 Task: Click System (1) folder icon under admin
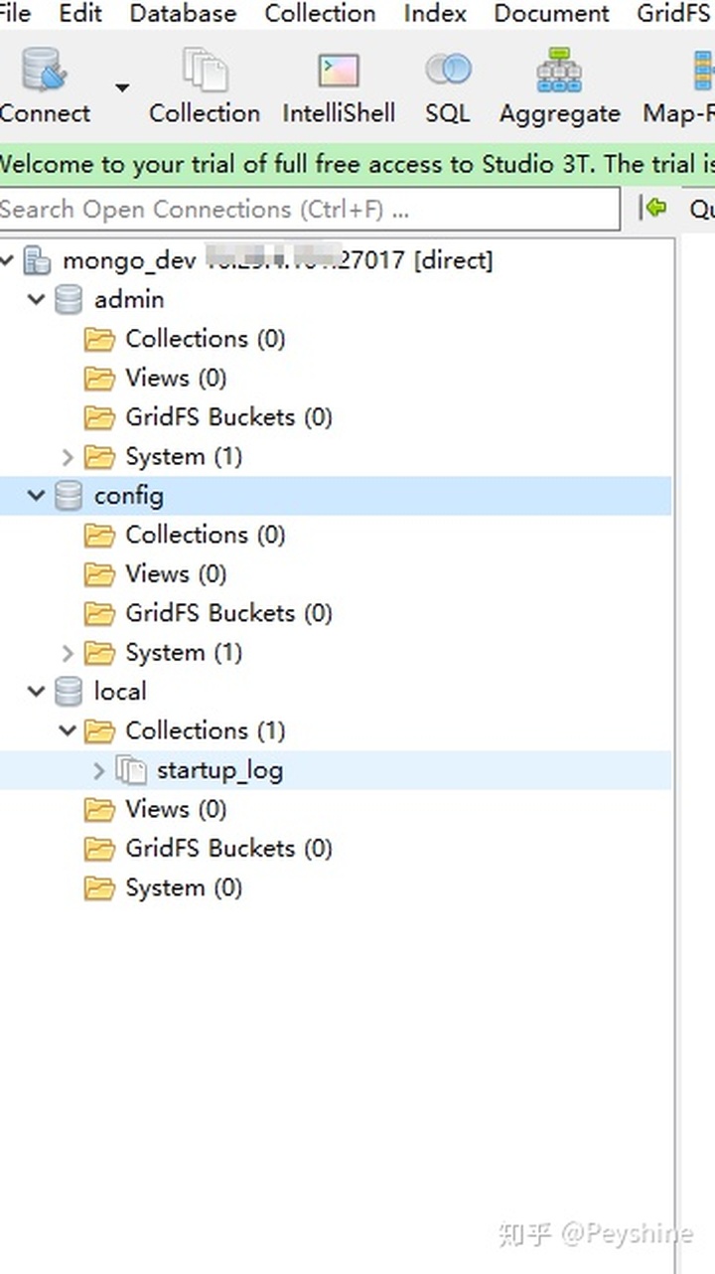(99, 457)
